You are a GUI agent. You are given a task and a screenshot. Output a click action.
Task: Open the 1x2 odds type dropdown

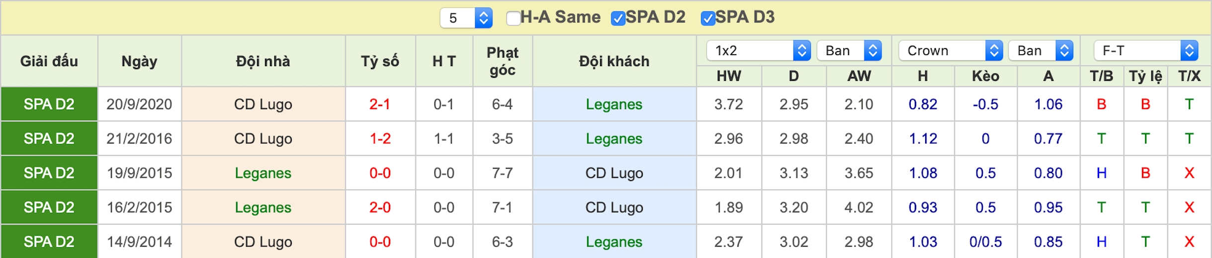(759, 51)
